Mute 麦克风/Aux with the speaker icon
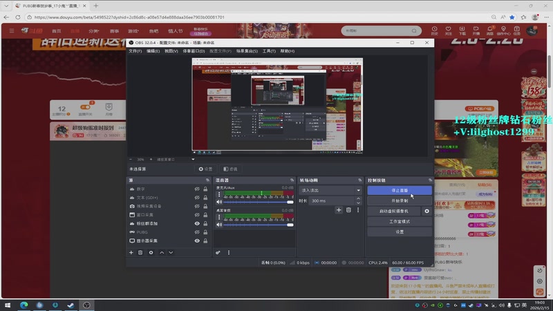 219,202
